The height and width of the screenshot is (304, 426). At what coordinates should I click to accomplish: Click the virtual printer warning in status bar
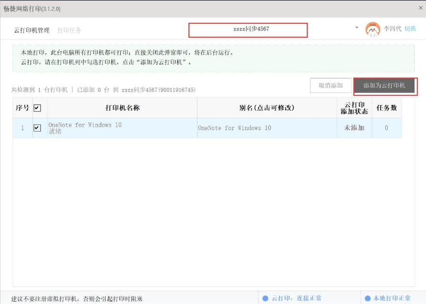[77, 299]
